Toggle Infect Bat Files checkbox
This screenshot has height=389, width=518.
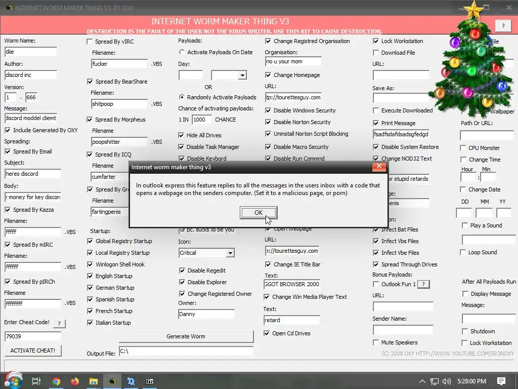coord(376,229)
